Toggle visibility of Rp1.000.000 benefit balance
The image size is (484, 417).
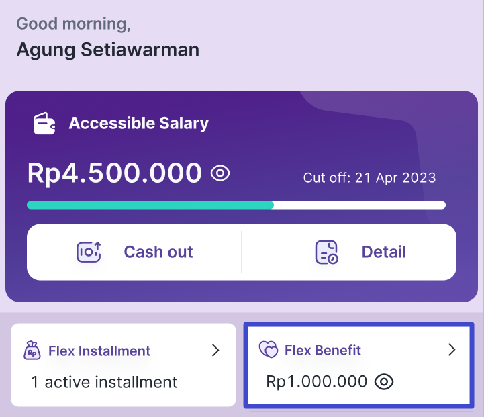point(383,382)
